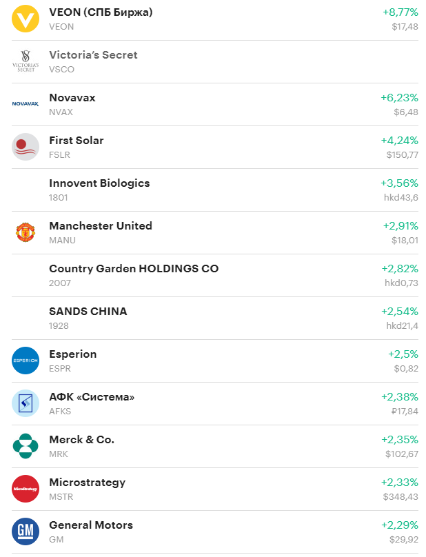
Task: Click the VSCO ticker label
Action: 61,70
